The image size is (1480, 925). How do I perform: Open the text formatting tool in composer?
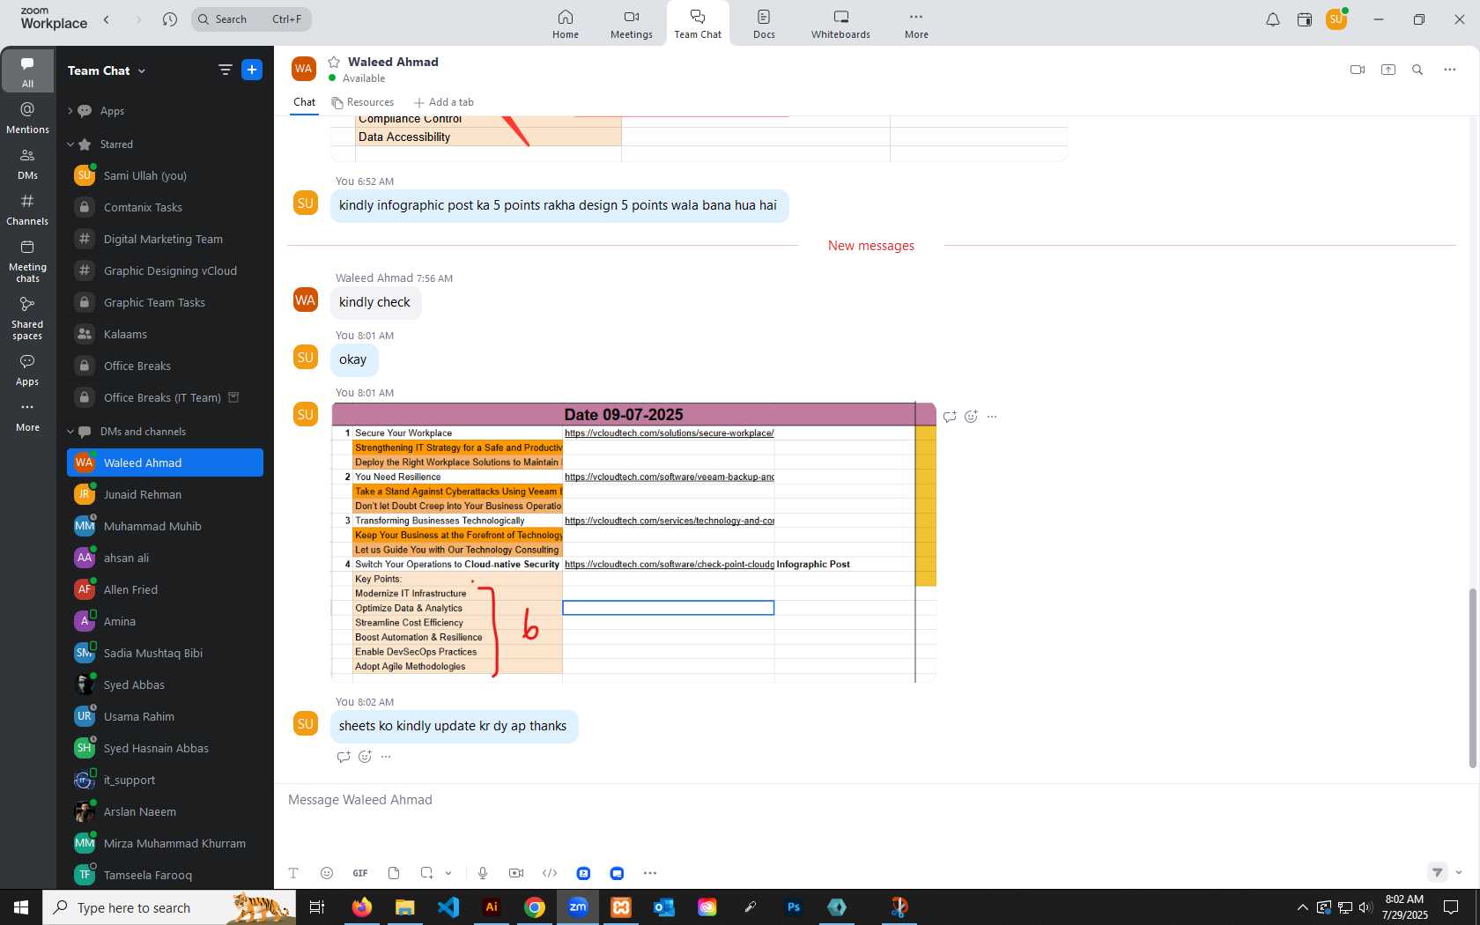coord(293,873)
